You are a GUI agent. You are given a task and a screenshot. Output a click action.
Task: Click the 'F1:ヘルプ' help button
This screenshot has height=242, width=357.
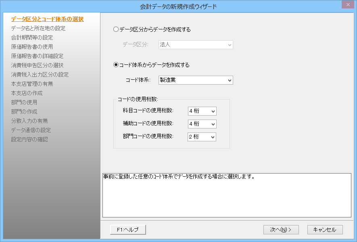coord(127,230)
